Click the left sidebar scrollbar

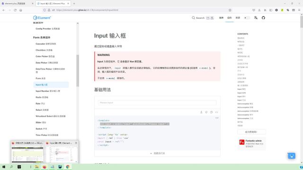(x=78, y=70)
